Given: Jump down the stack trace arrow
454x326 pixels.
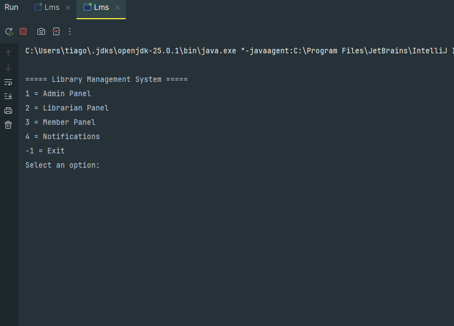Looking at the screenshot, I should pos(8,68).
